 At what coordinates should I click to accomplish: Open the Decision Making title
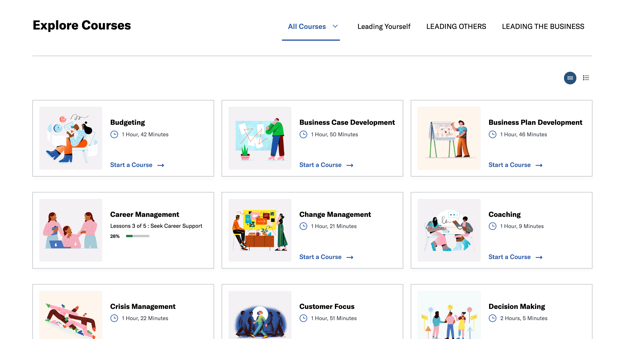coord(517,307)
